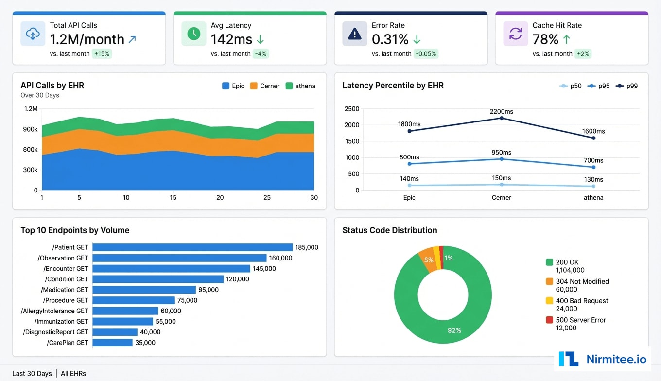661x381 pixels.
Task: Click the refresh icon on Cache Hit Rate card
Action: pyautogui.click(x=515, y=34)
